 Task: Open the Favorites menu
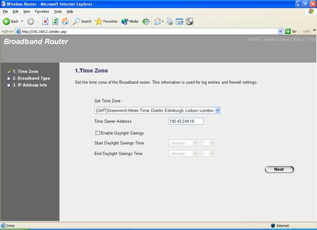click(42, 12)
